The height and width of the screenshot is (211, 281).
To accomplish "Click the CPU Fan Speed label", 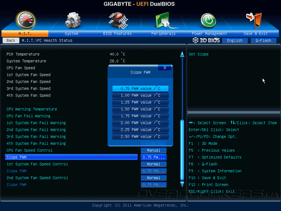I will tap(21, 68).
